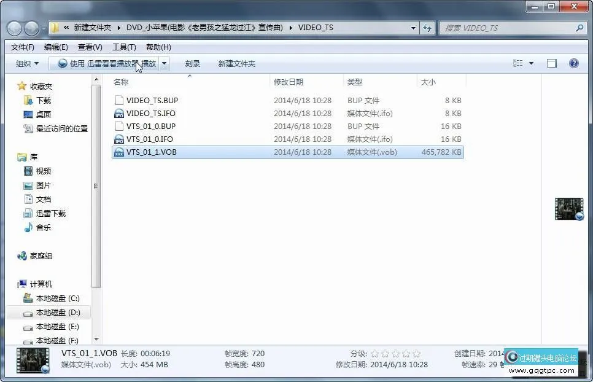Open 迅雷下载 in the navigation pane
The height and width of the screenshot is (382, 593).
51,213
